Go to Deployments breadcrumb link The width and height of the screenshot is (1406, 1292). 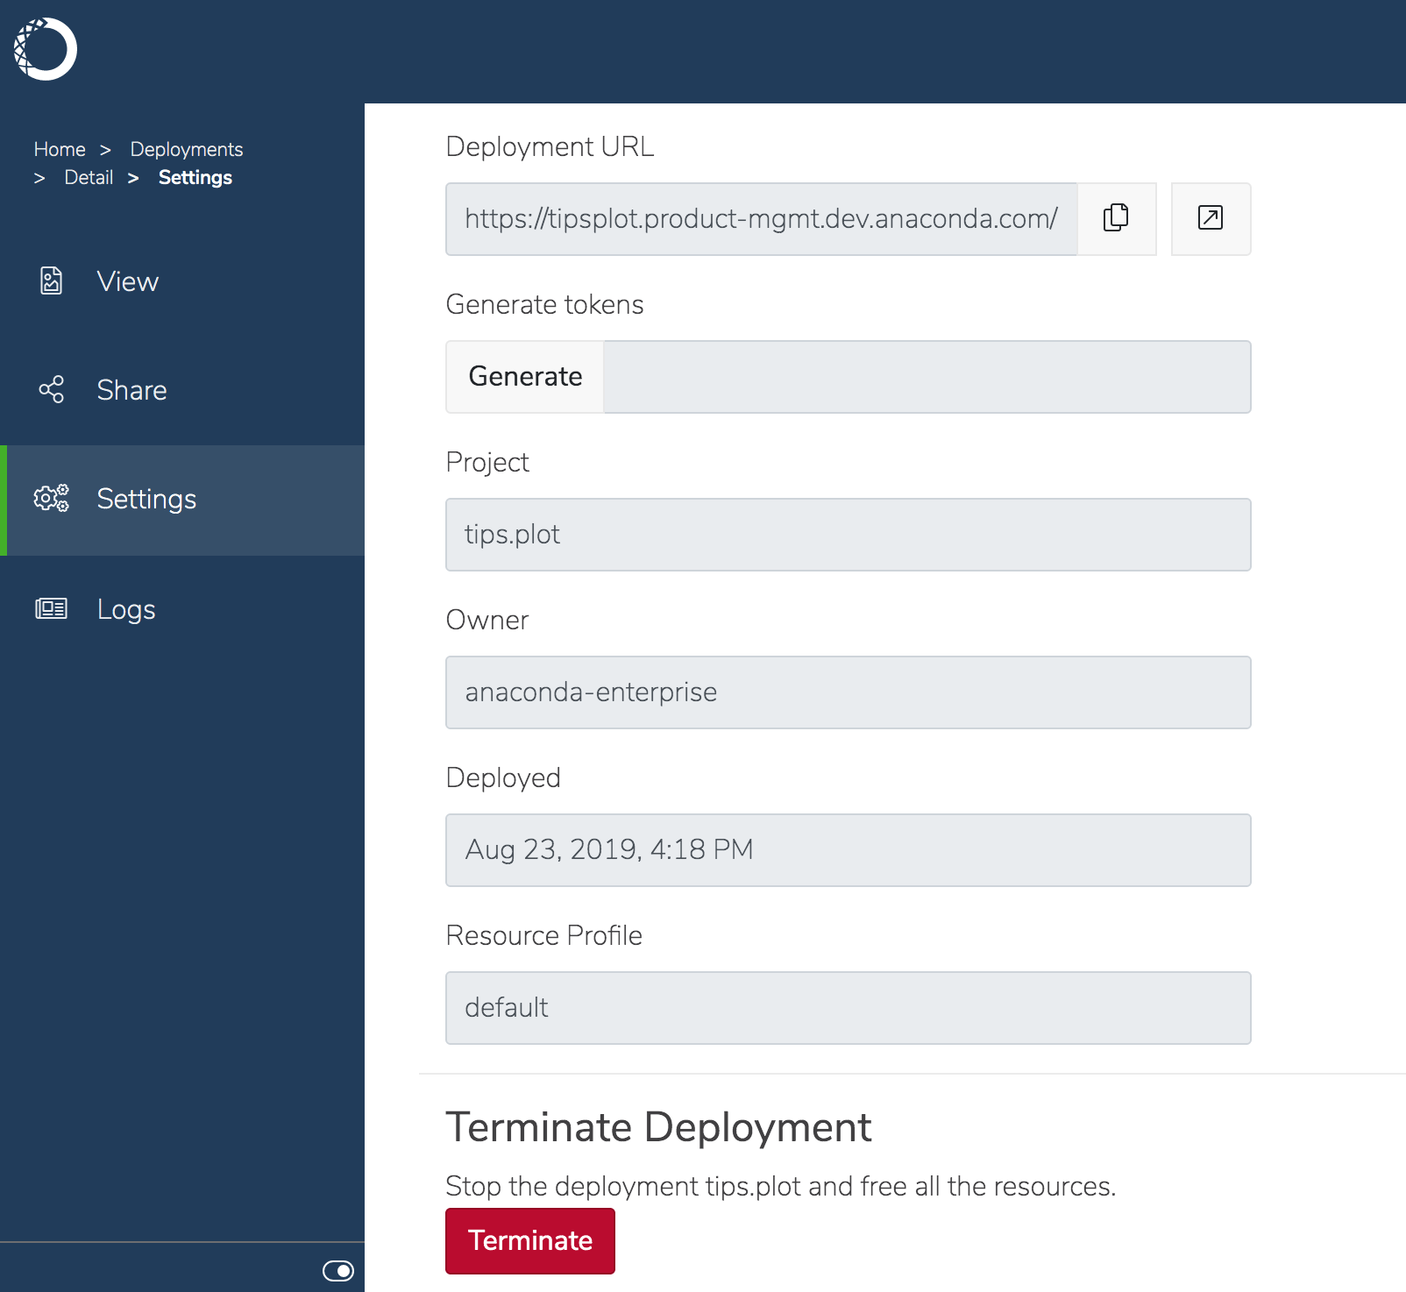(187, 149)
